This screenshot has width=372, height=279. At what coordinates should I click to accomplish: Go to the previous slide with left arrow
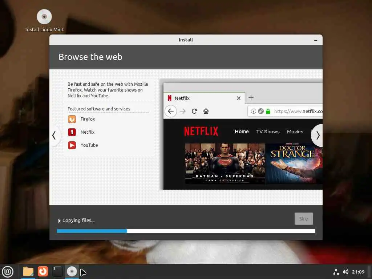pyautogui.click(x=54, y=136)
